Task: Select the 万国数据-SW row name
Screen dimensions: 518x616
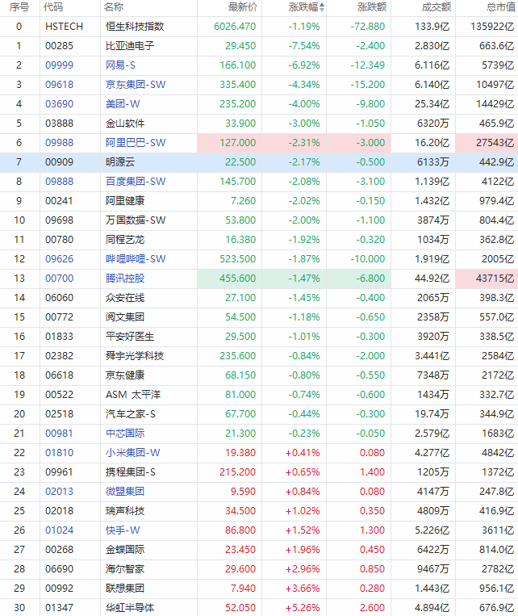Action: pos(136,220)
